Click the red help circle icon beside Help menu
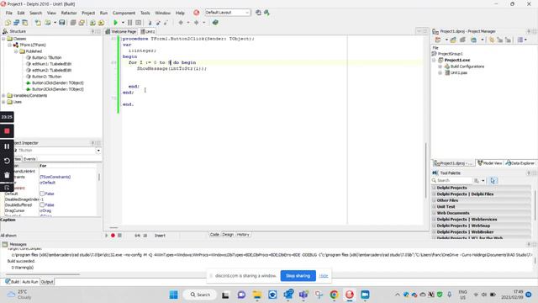 tap(196, 13)
